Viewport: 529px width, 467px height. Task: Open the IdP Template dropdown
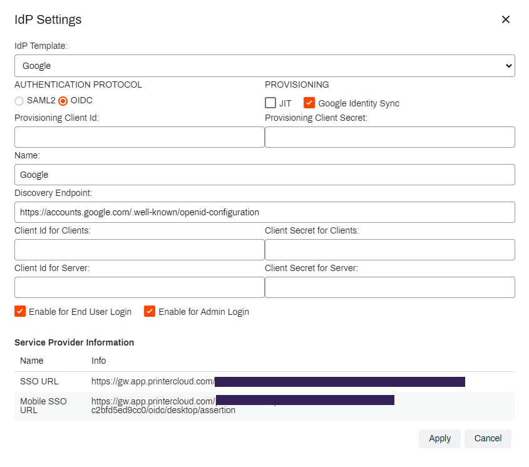264,66
